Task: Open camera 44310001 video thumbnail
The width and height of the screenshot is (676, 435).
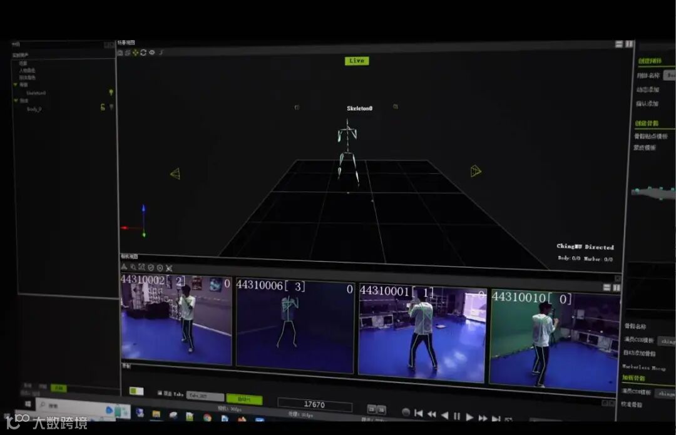Action: coord(422,333)
